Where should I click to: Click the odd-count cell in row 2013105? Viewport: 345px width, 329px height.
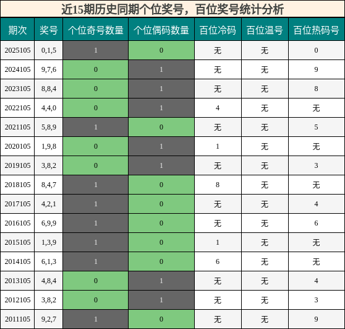[x=95, y=281]
